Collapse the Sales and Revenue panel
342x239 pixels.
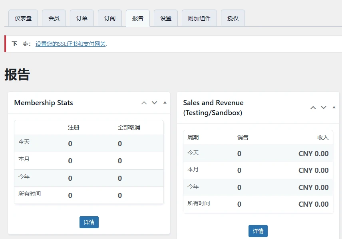(334, 107)
